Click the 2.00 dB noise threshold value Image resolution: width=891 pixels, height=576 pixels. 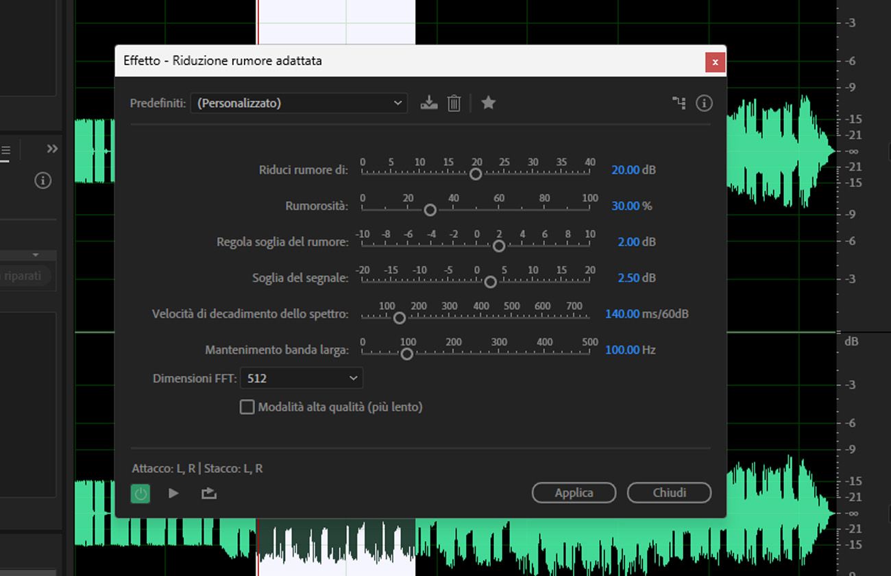[x=628, y=242]
